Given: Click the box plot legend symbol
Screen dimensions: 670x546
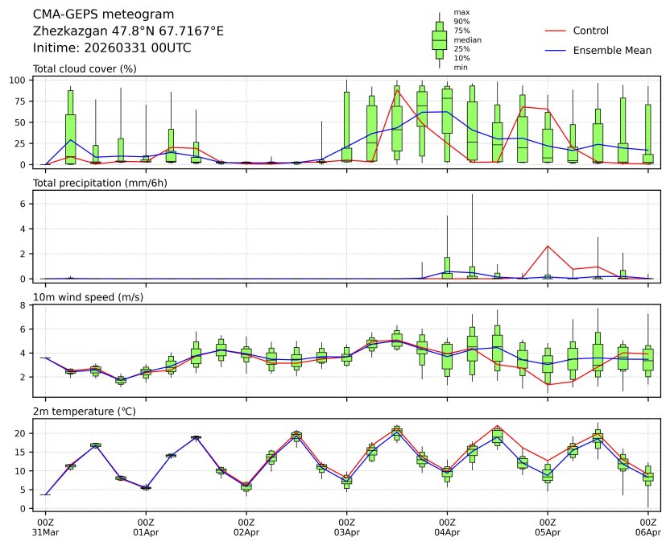Looking at the screenshot, I should [x=439, y=39].
